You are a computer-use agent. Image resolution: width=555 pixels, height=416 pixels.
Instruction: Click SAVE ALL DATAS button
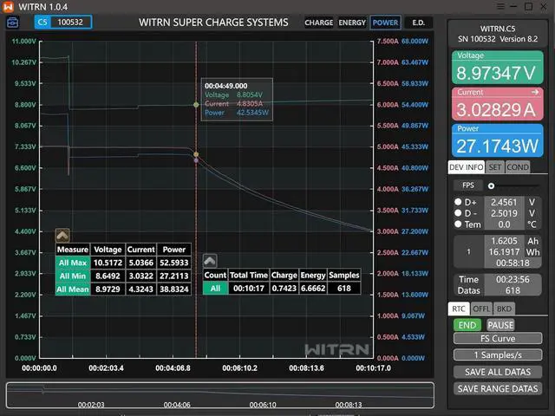coord(498,372)
